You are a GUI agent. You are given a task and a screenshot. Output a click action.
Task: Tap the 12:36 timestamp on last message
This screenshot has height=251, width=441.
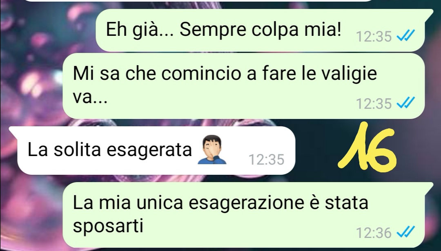point(374,233)
